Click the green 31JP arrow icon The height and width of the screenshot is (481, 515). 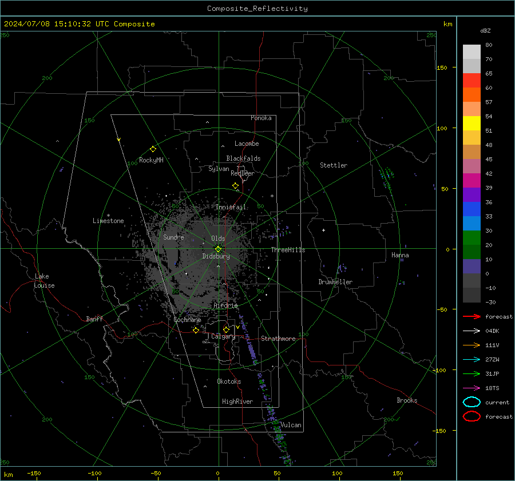pyautogui.click(x=472, y=373)
